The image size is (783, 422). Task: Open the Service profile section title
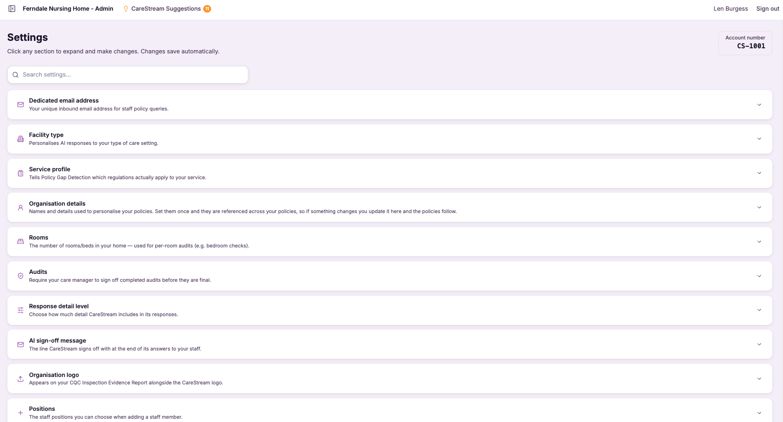(x=49, y=169)
